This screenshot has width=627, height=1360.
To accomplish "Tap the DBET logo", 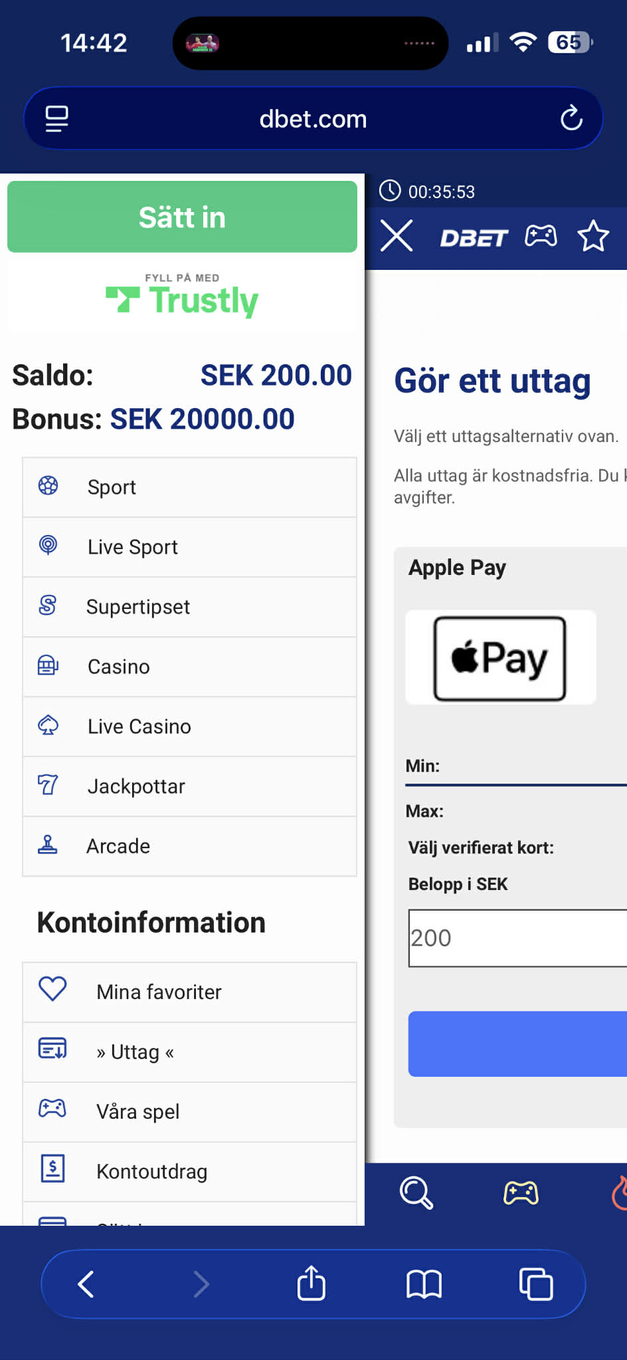I will (474, 237).
